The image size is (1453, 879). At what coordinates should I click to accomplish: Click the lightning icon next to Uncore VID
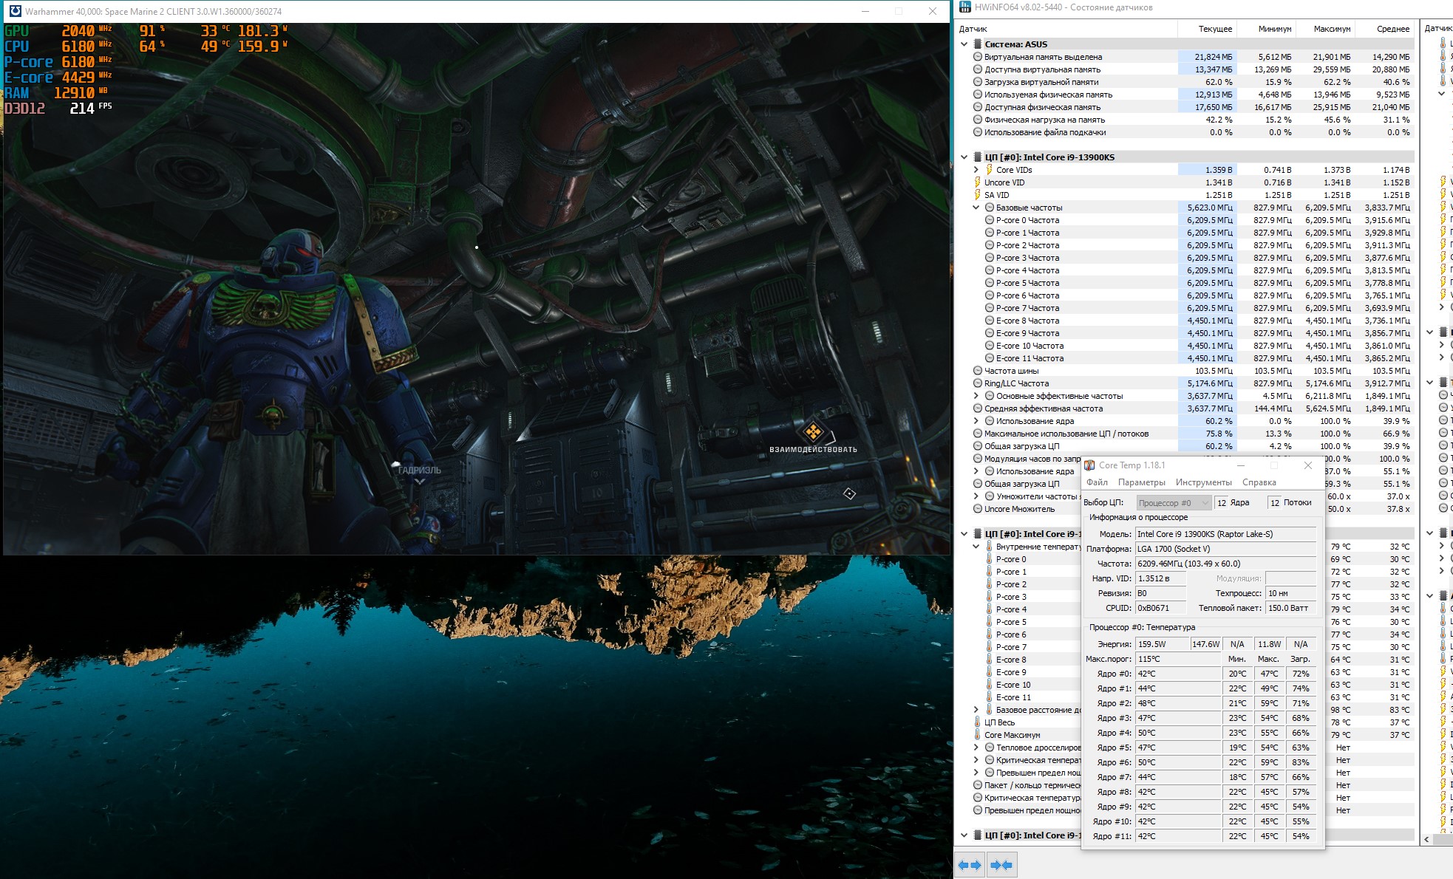pyautogui.click(x=977, y=182)
